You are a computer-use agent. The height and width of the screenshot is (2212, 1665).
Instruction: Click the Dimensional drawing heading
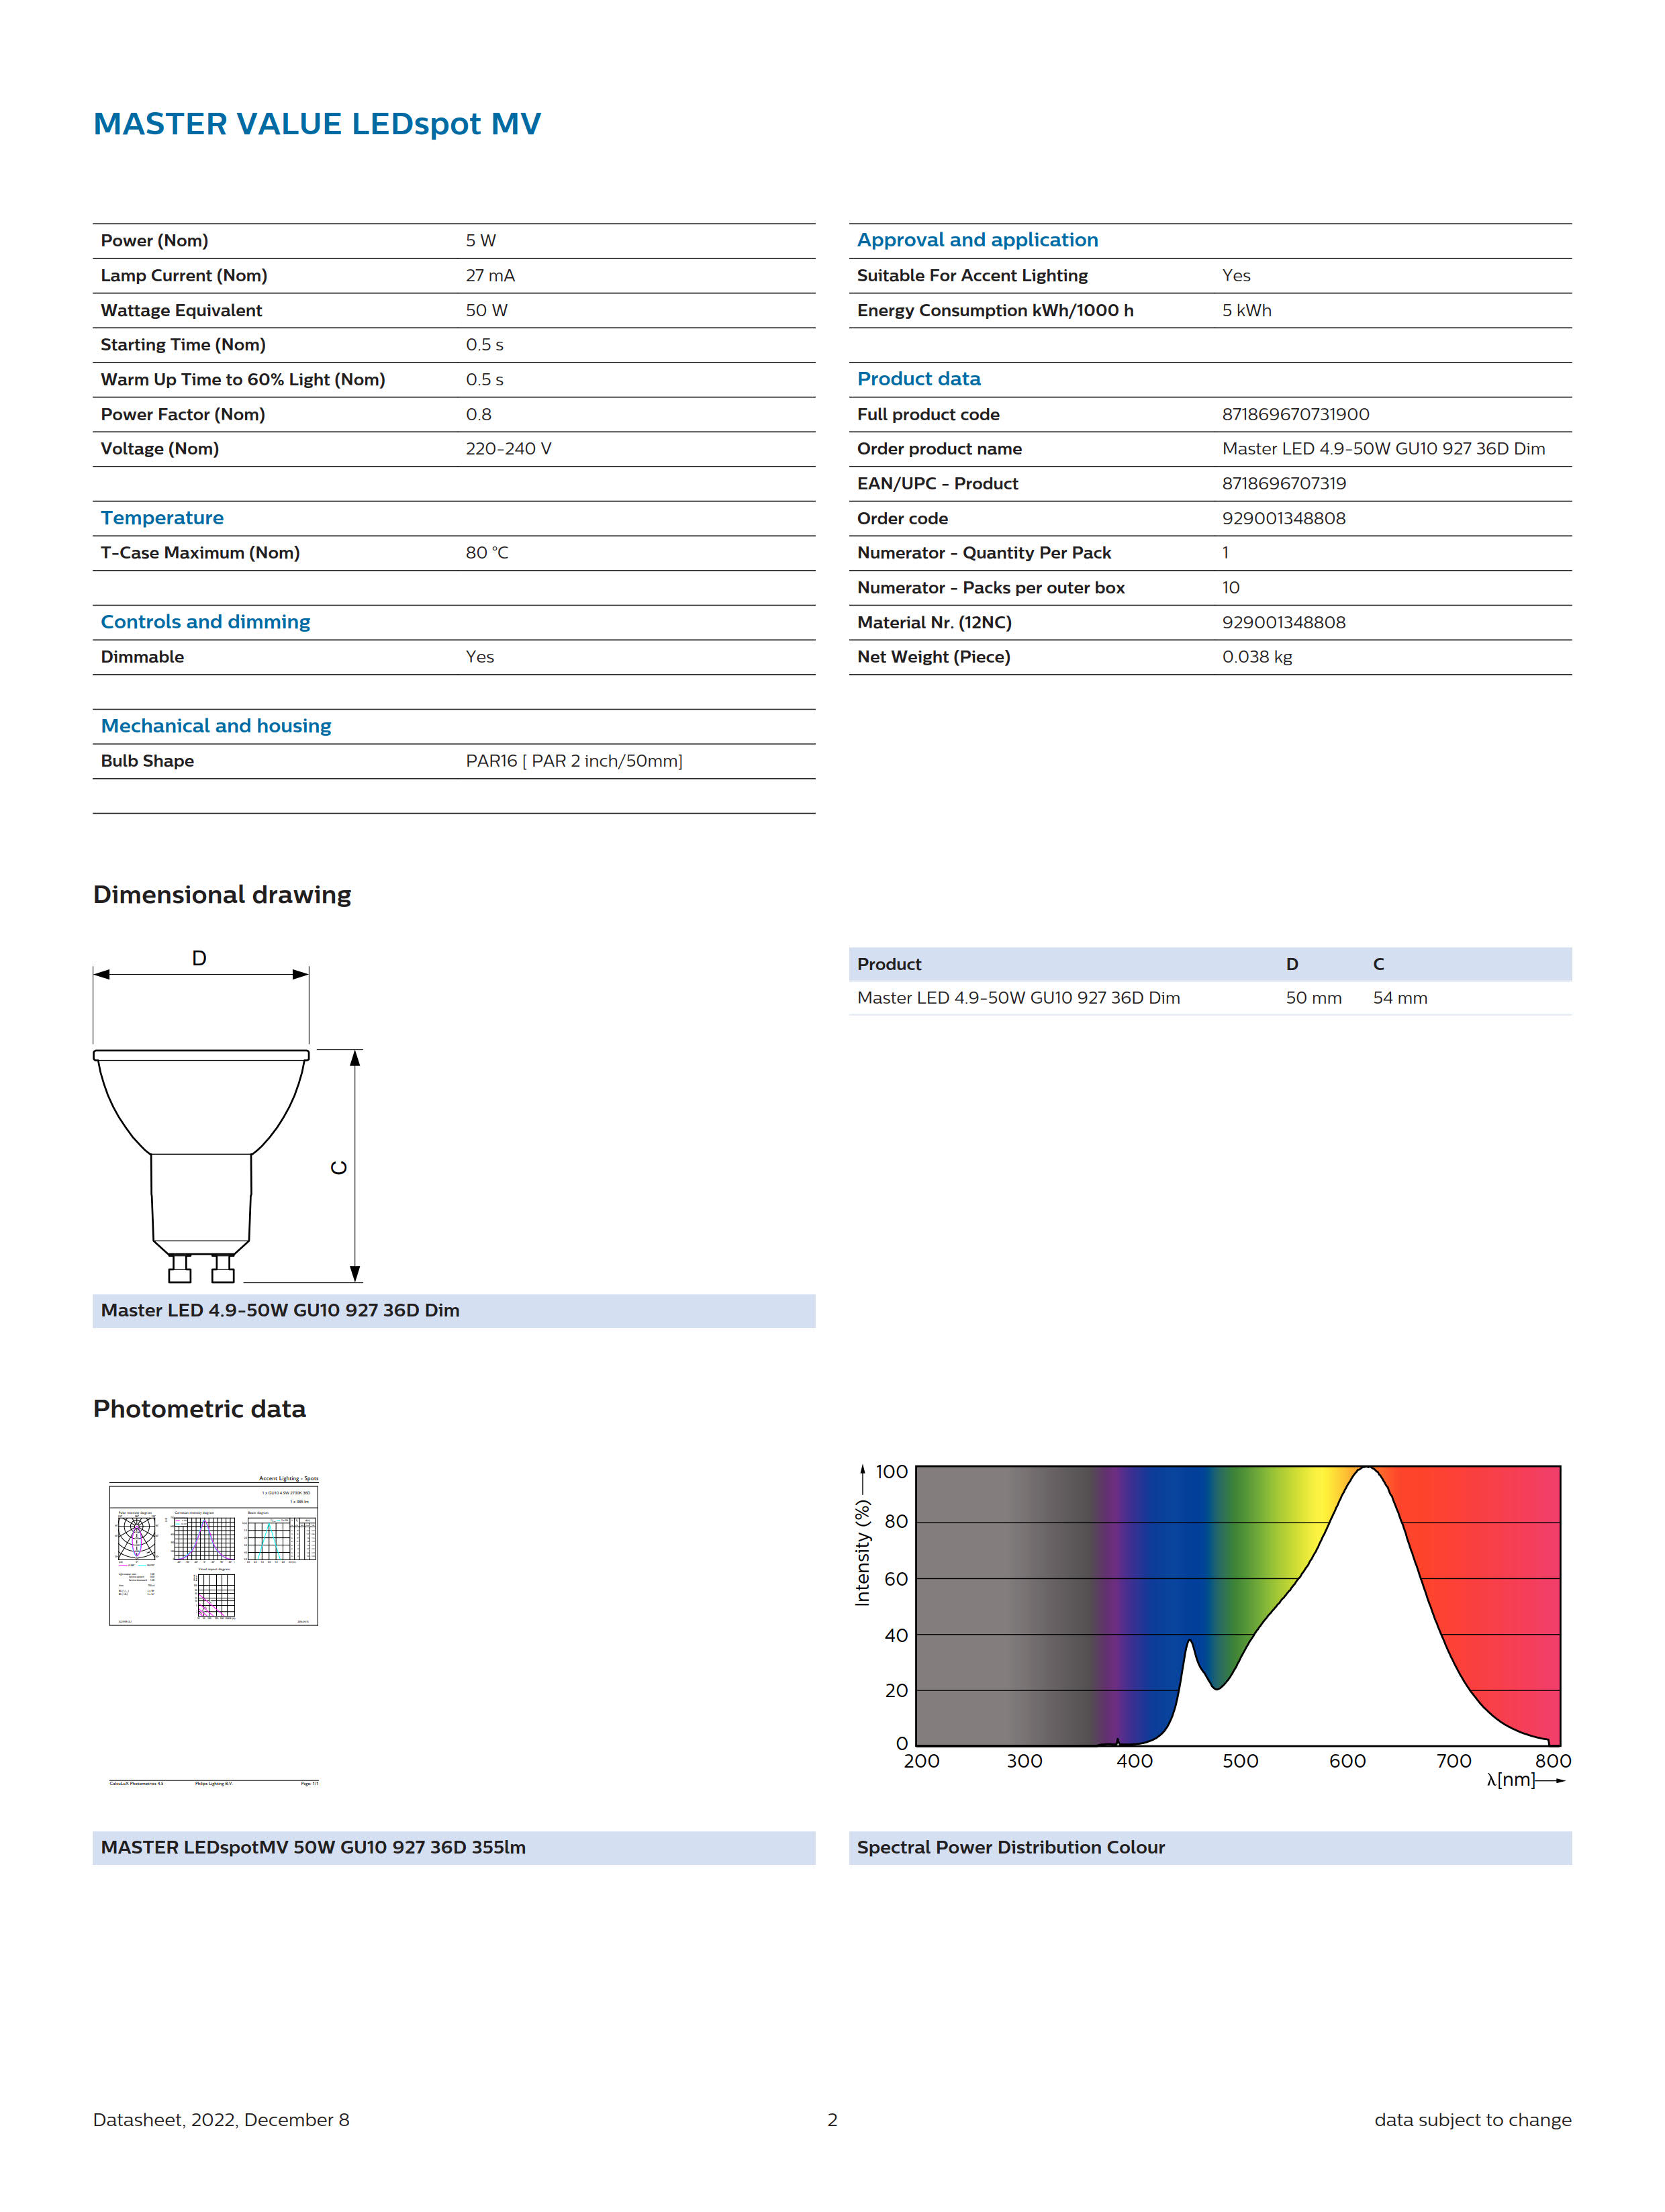(222, 895)
